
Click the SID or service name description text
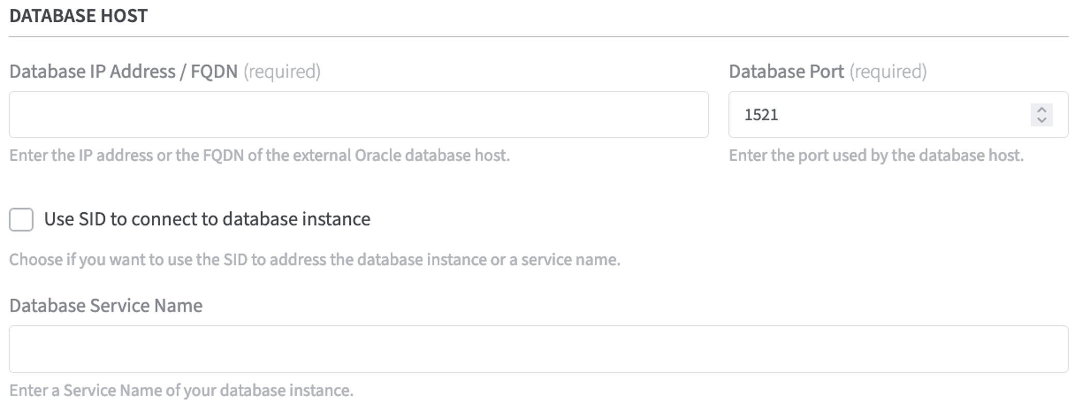(x=314, y=259)
